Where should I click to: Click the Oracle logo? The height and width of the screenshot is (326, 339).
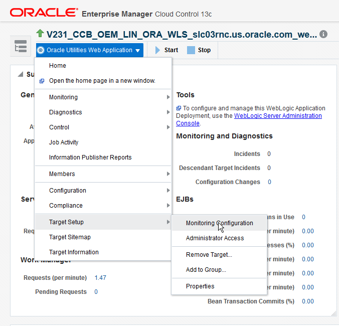44,13
